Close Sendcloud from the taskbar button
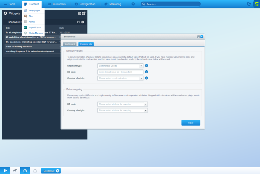The height and width of the screenshot is (175, 260). coord(58,171)
